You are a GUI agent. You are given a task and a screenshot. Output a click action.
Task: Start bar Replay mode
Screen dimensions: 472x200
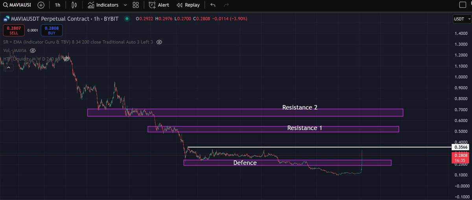[x=188, y=5]
